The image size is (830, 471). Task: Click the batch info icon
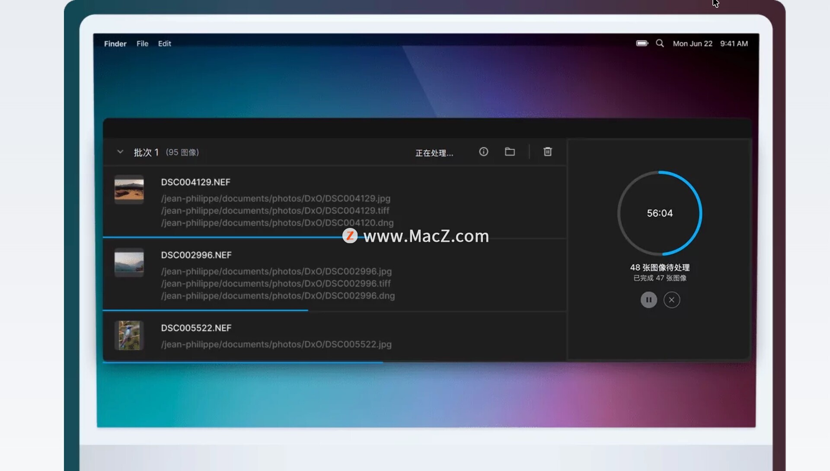[483, 152]
